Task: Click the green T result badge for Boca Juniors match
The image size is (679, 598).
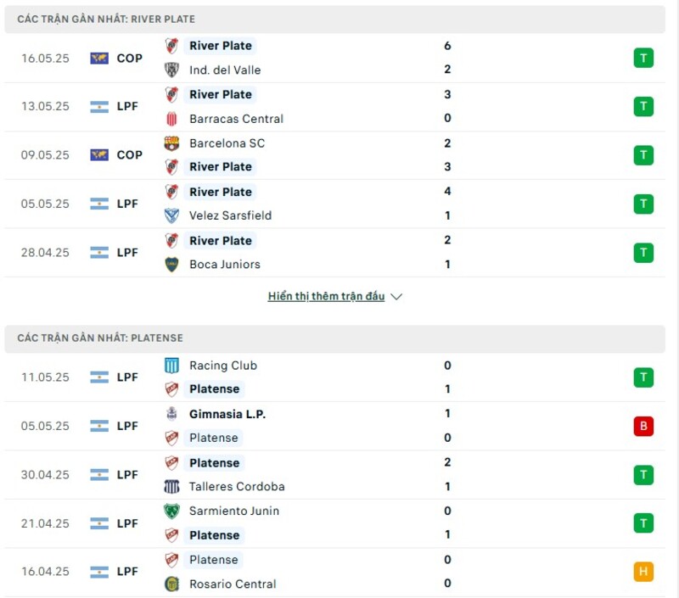Action: pyautogui.click(x=643, y=252)
